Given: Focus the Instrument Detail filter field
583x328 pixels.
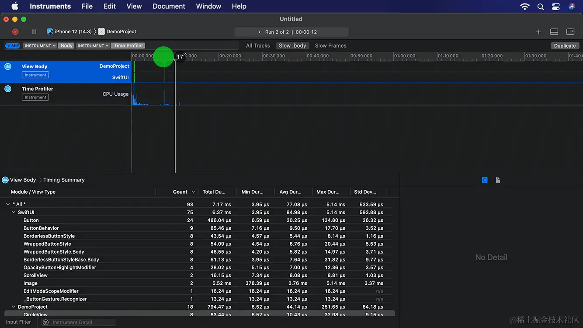Looking at the screenshot, I should pyautogui.click(x=79, y=322).
